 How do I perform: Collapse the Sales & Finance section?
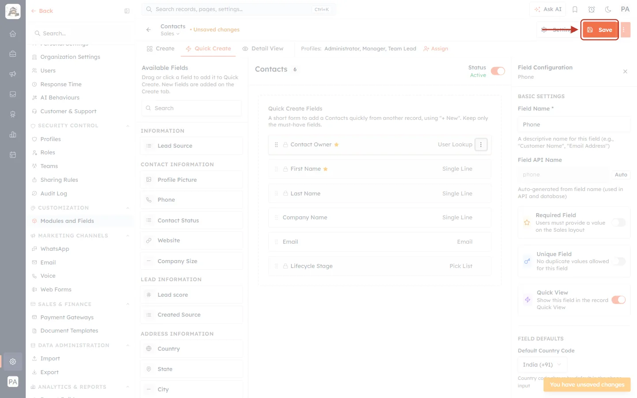(128, 304)
